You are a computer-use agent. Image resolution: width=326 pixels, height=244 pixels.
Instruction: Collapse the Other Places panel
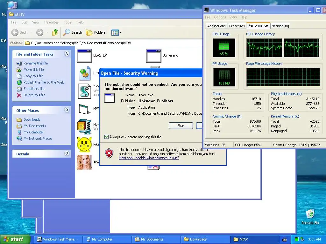point(67,110)
